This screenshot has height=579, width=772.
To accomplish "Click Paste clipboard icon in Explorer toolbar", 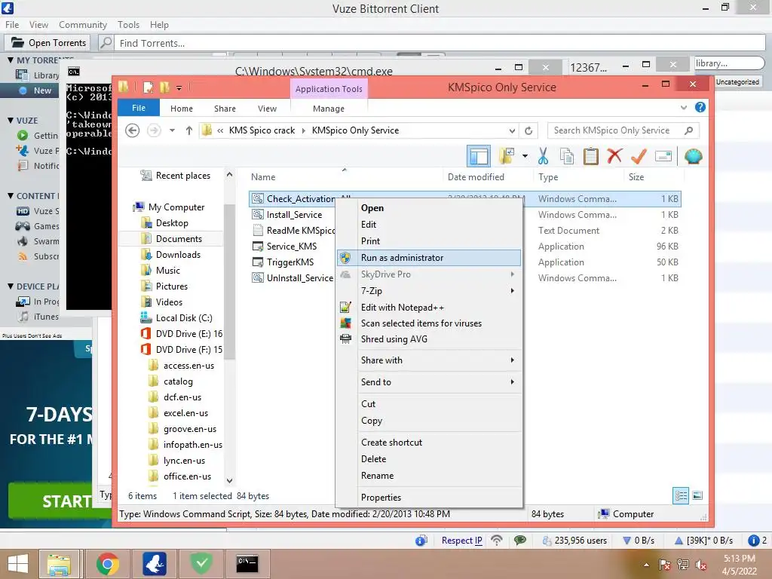I will (x=590, y=156).
